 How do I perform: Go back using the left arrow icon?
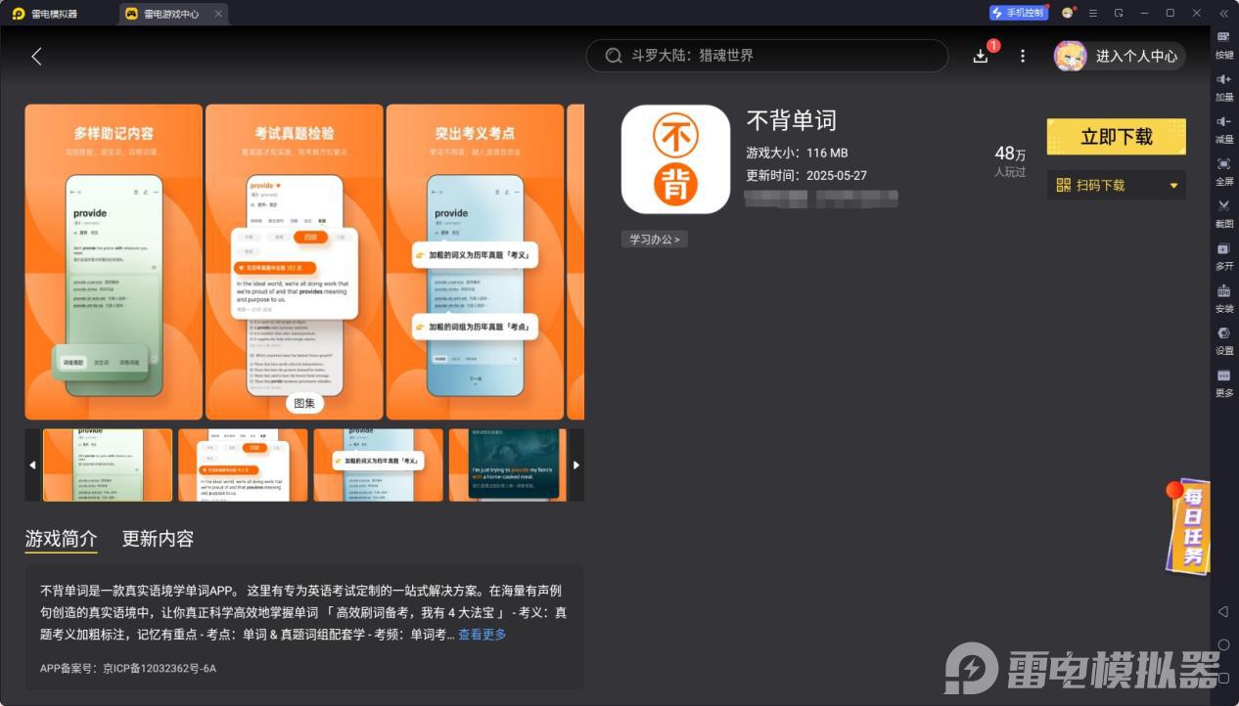pyautogui.click(x=36, y=56)
